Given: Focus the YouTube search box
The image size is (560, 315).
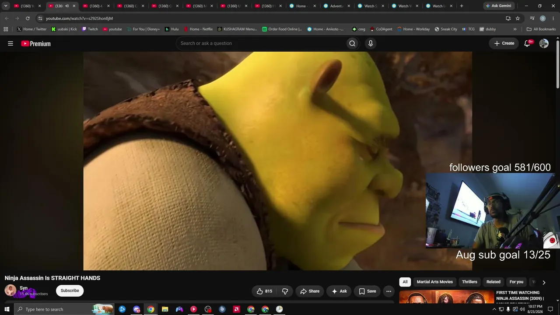Looking at the screenshot, I should point(260,43).
